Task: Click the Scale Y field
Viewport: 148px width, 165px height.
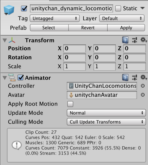Action: 105,66
